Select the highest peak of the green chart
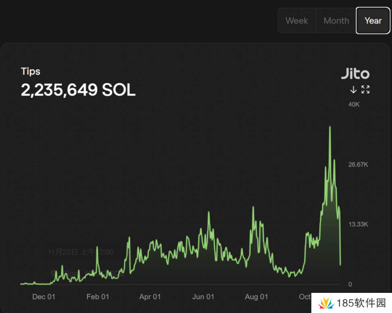The width and height of the screenshot is (392, 313). [330, 127]
